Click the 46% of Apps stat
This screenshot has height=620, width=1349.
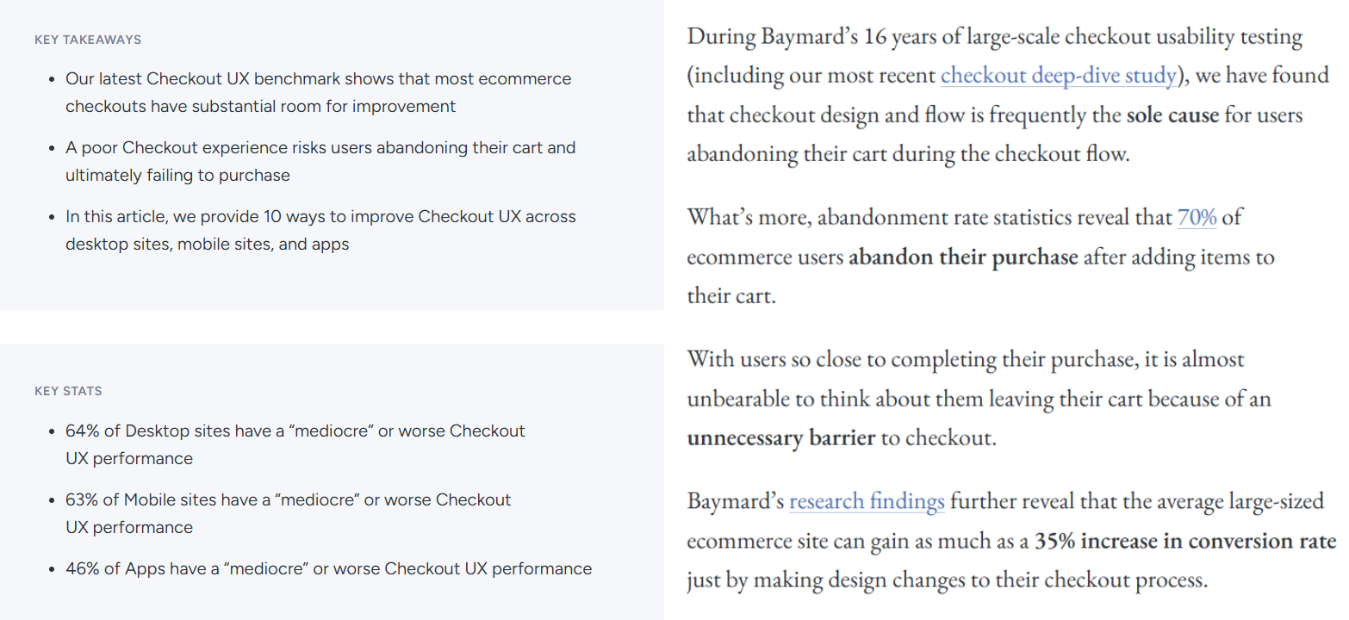pyautogui.click(x=329, y=569)
